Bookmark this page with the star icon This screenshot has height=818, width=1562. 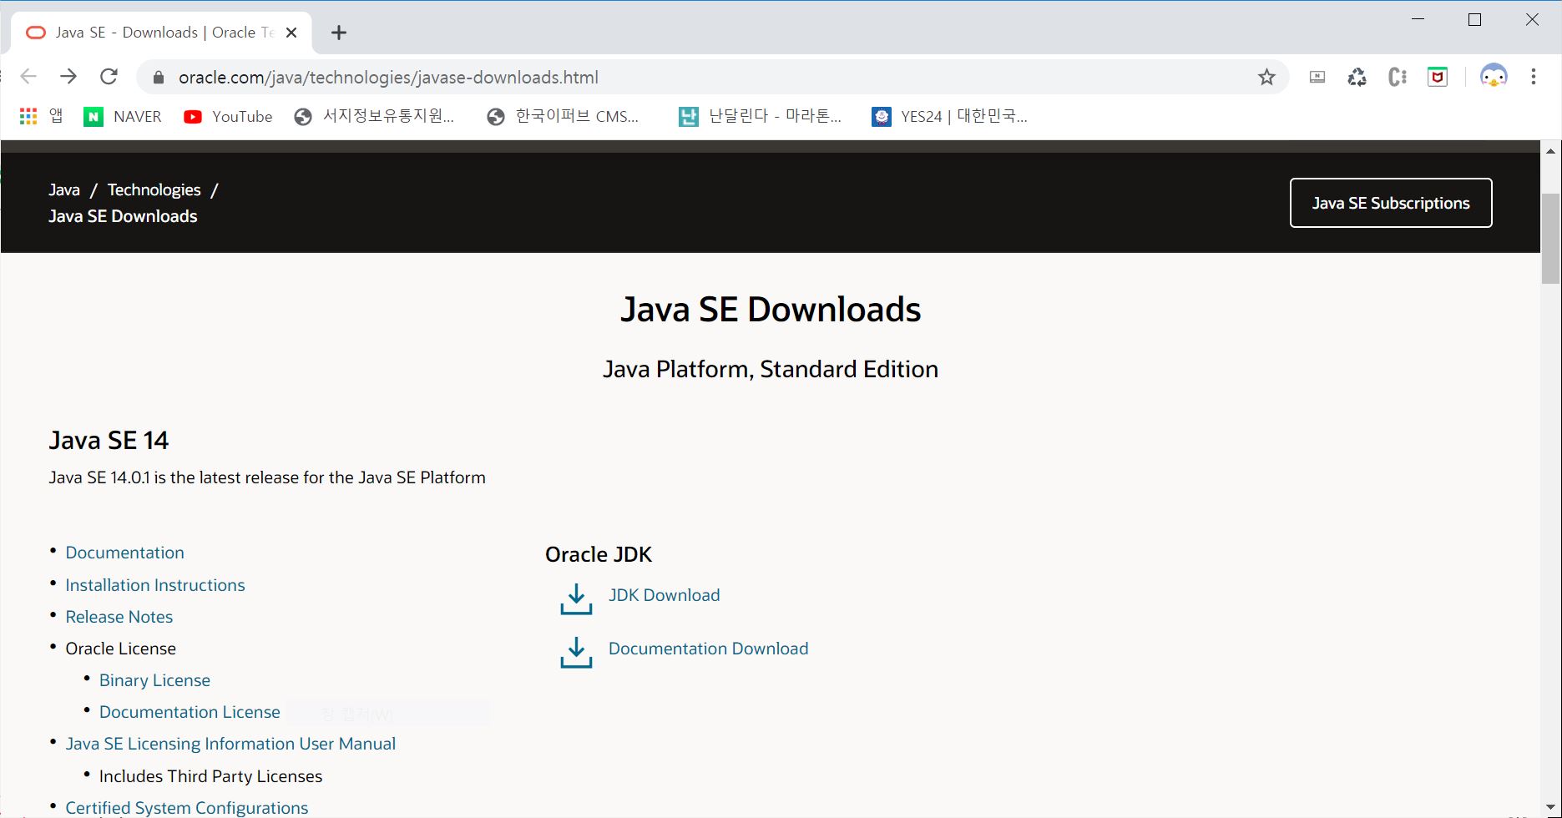(x=1266, y=78)
